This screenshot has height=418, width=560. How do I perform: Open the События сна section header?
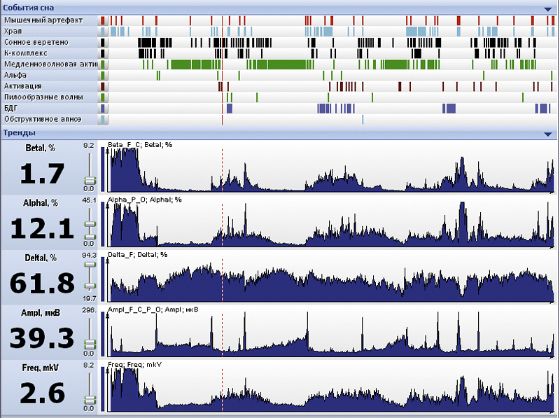[29, 8]
